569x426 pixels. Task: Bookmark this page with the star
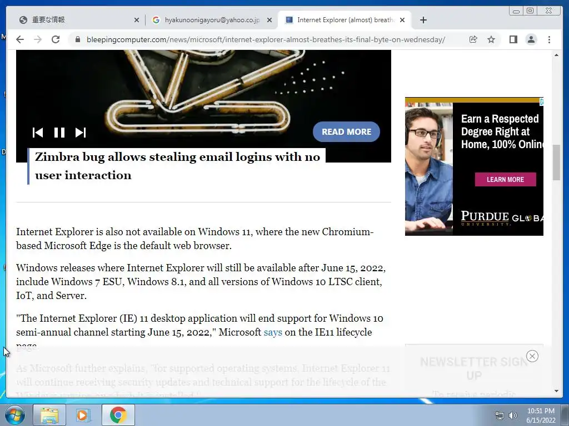click(491, 39)
